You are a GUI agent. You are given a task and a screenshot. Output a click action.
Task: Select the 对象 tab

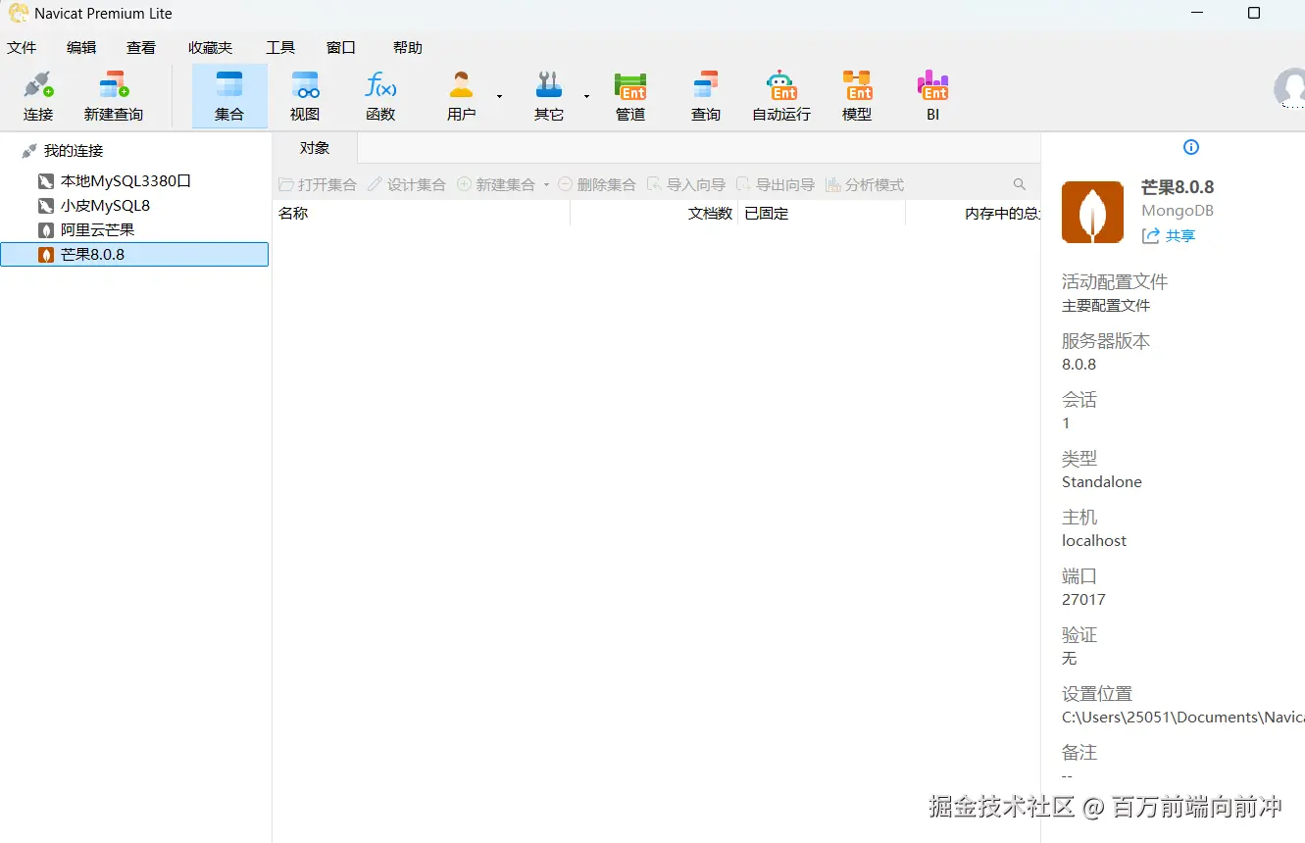[314, 147]
